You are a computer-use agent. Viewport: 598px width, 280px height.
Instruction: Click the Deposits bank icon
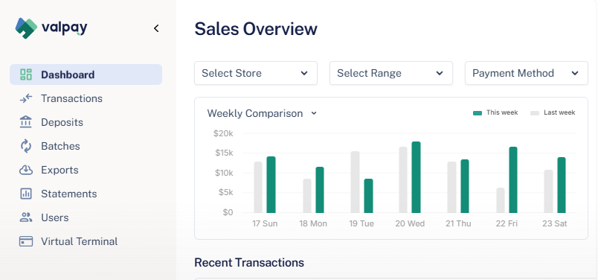pyautogui.click(x=26, y=122)
